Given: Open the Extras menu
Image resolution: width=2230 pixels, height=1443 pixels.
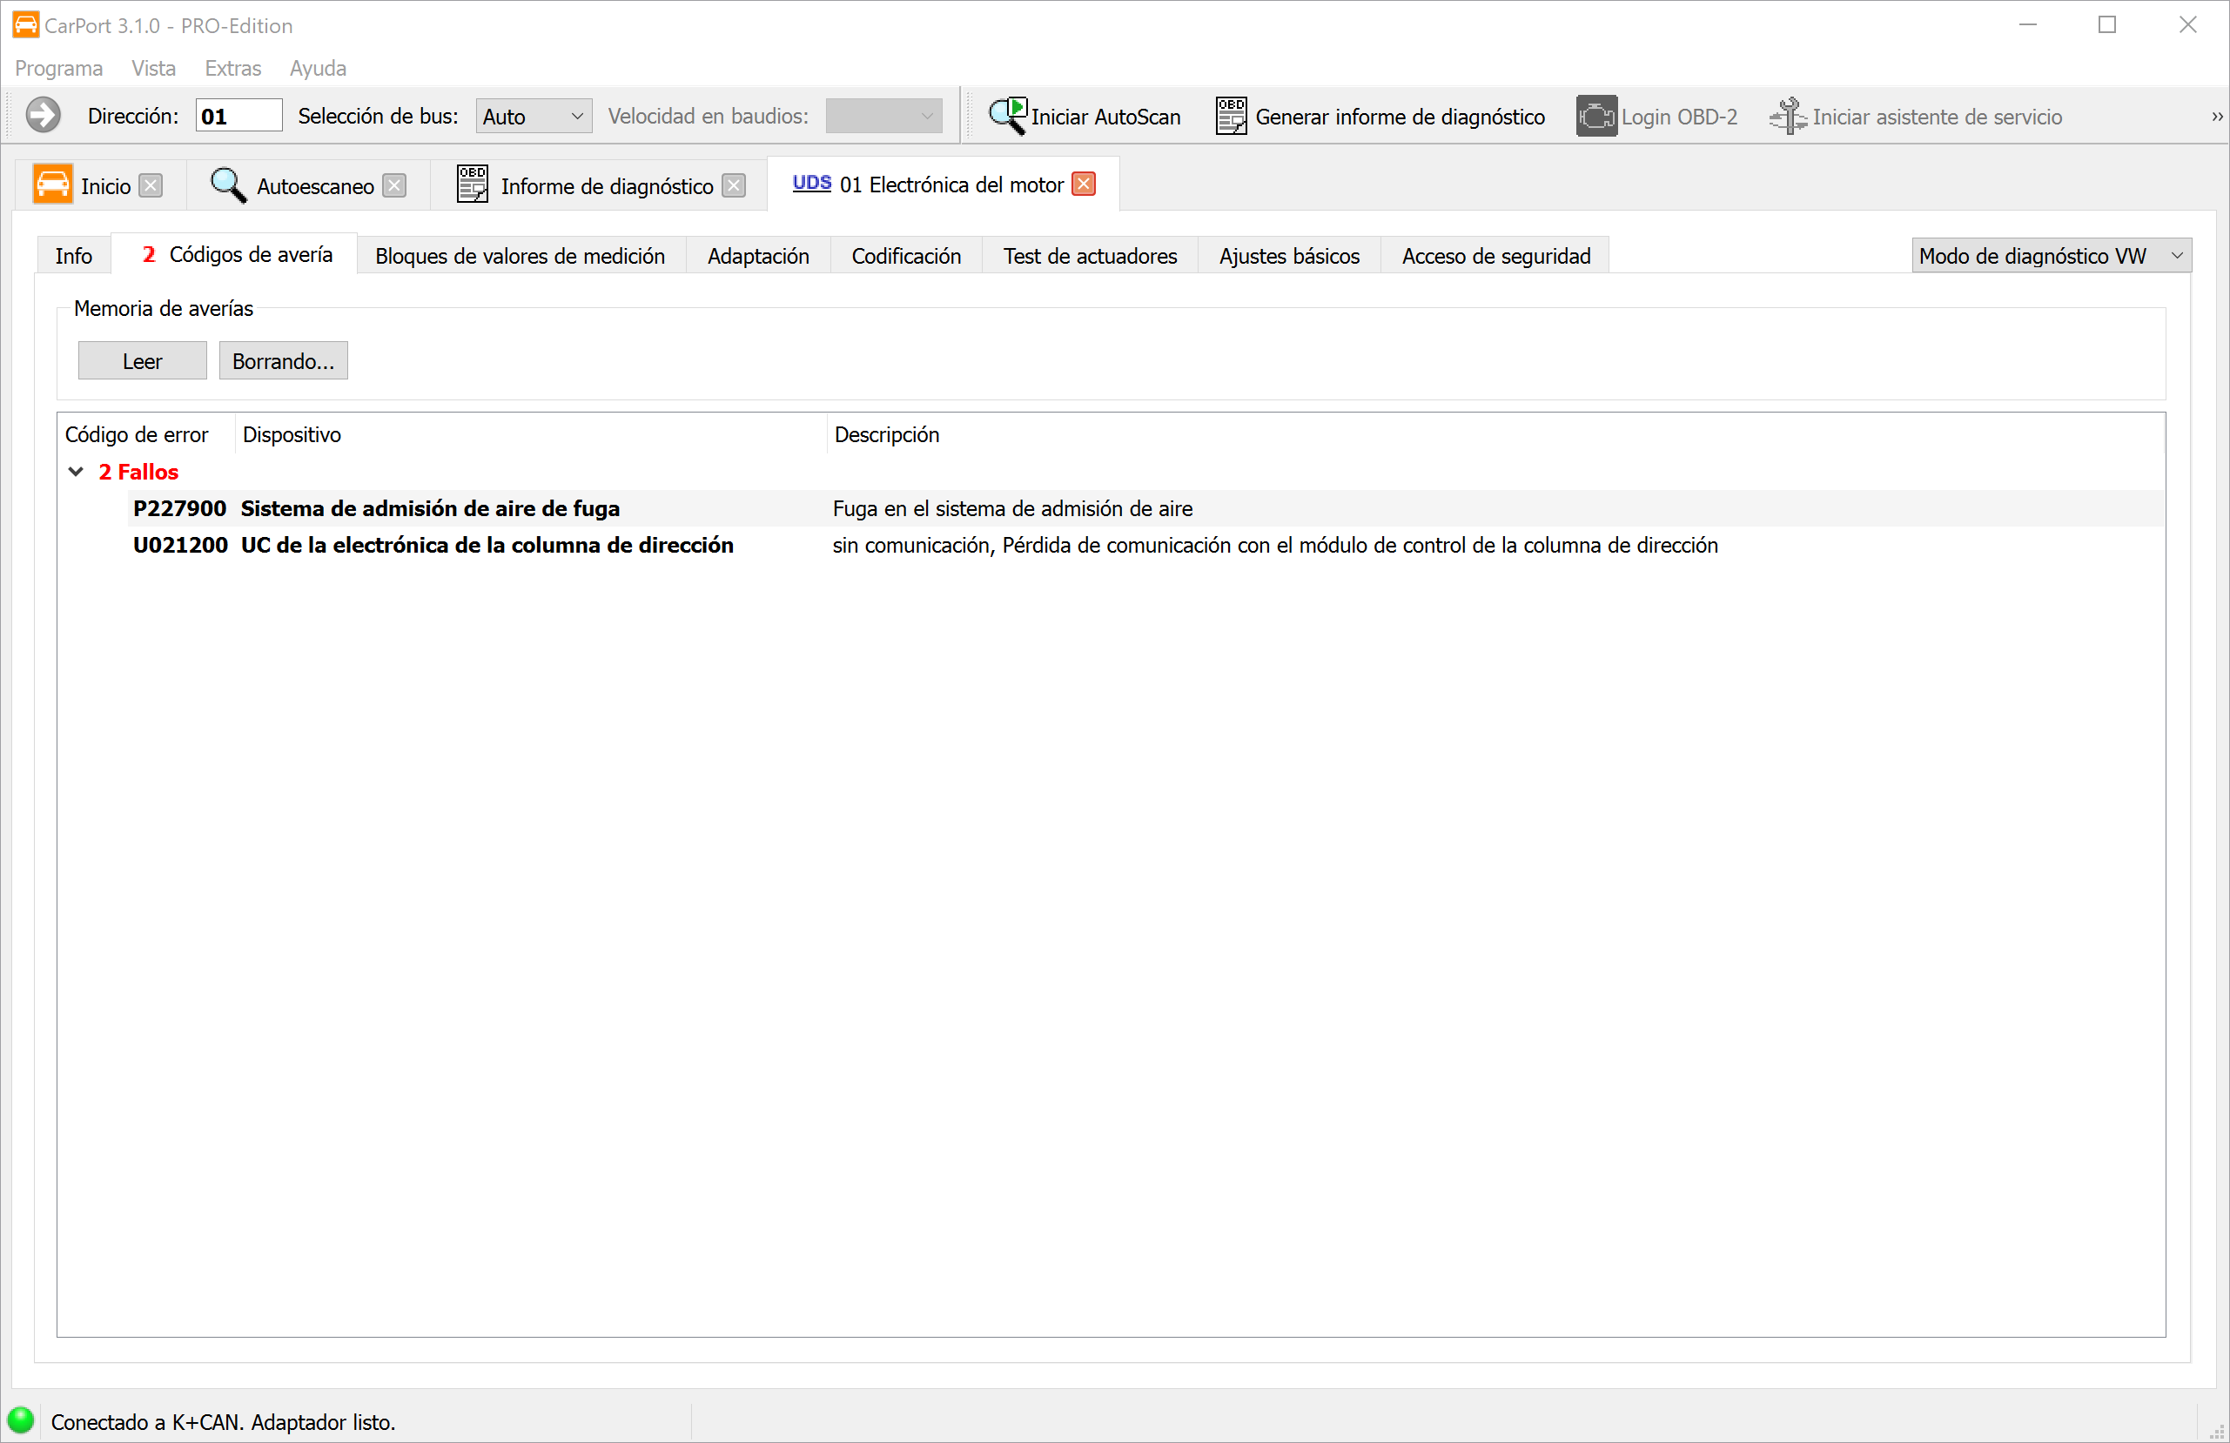Looking at the screenshot, I should coord(232,69).
